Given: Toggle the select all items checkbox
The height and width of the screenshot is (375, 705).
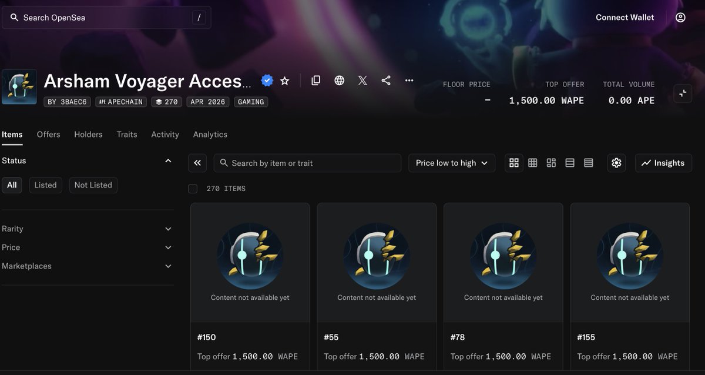Looking at the screenshot, I should pos(193,189).
